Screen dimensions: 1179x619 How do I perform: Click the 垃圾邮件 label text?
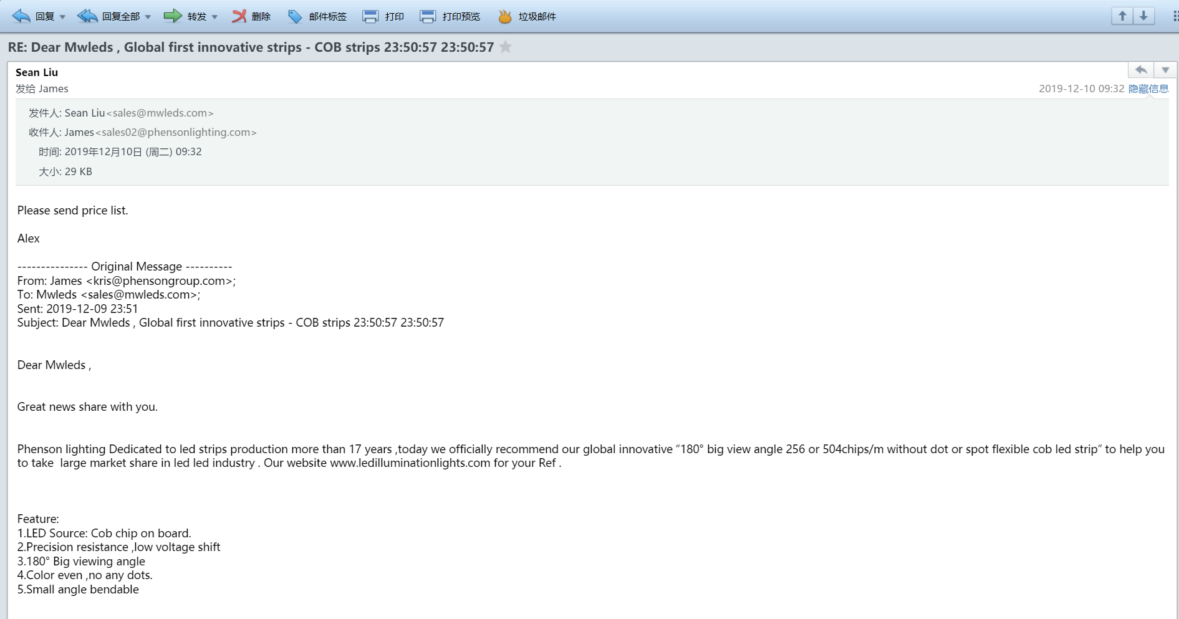tap(537, 17)
